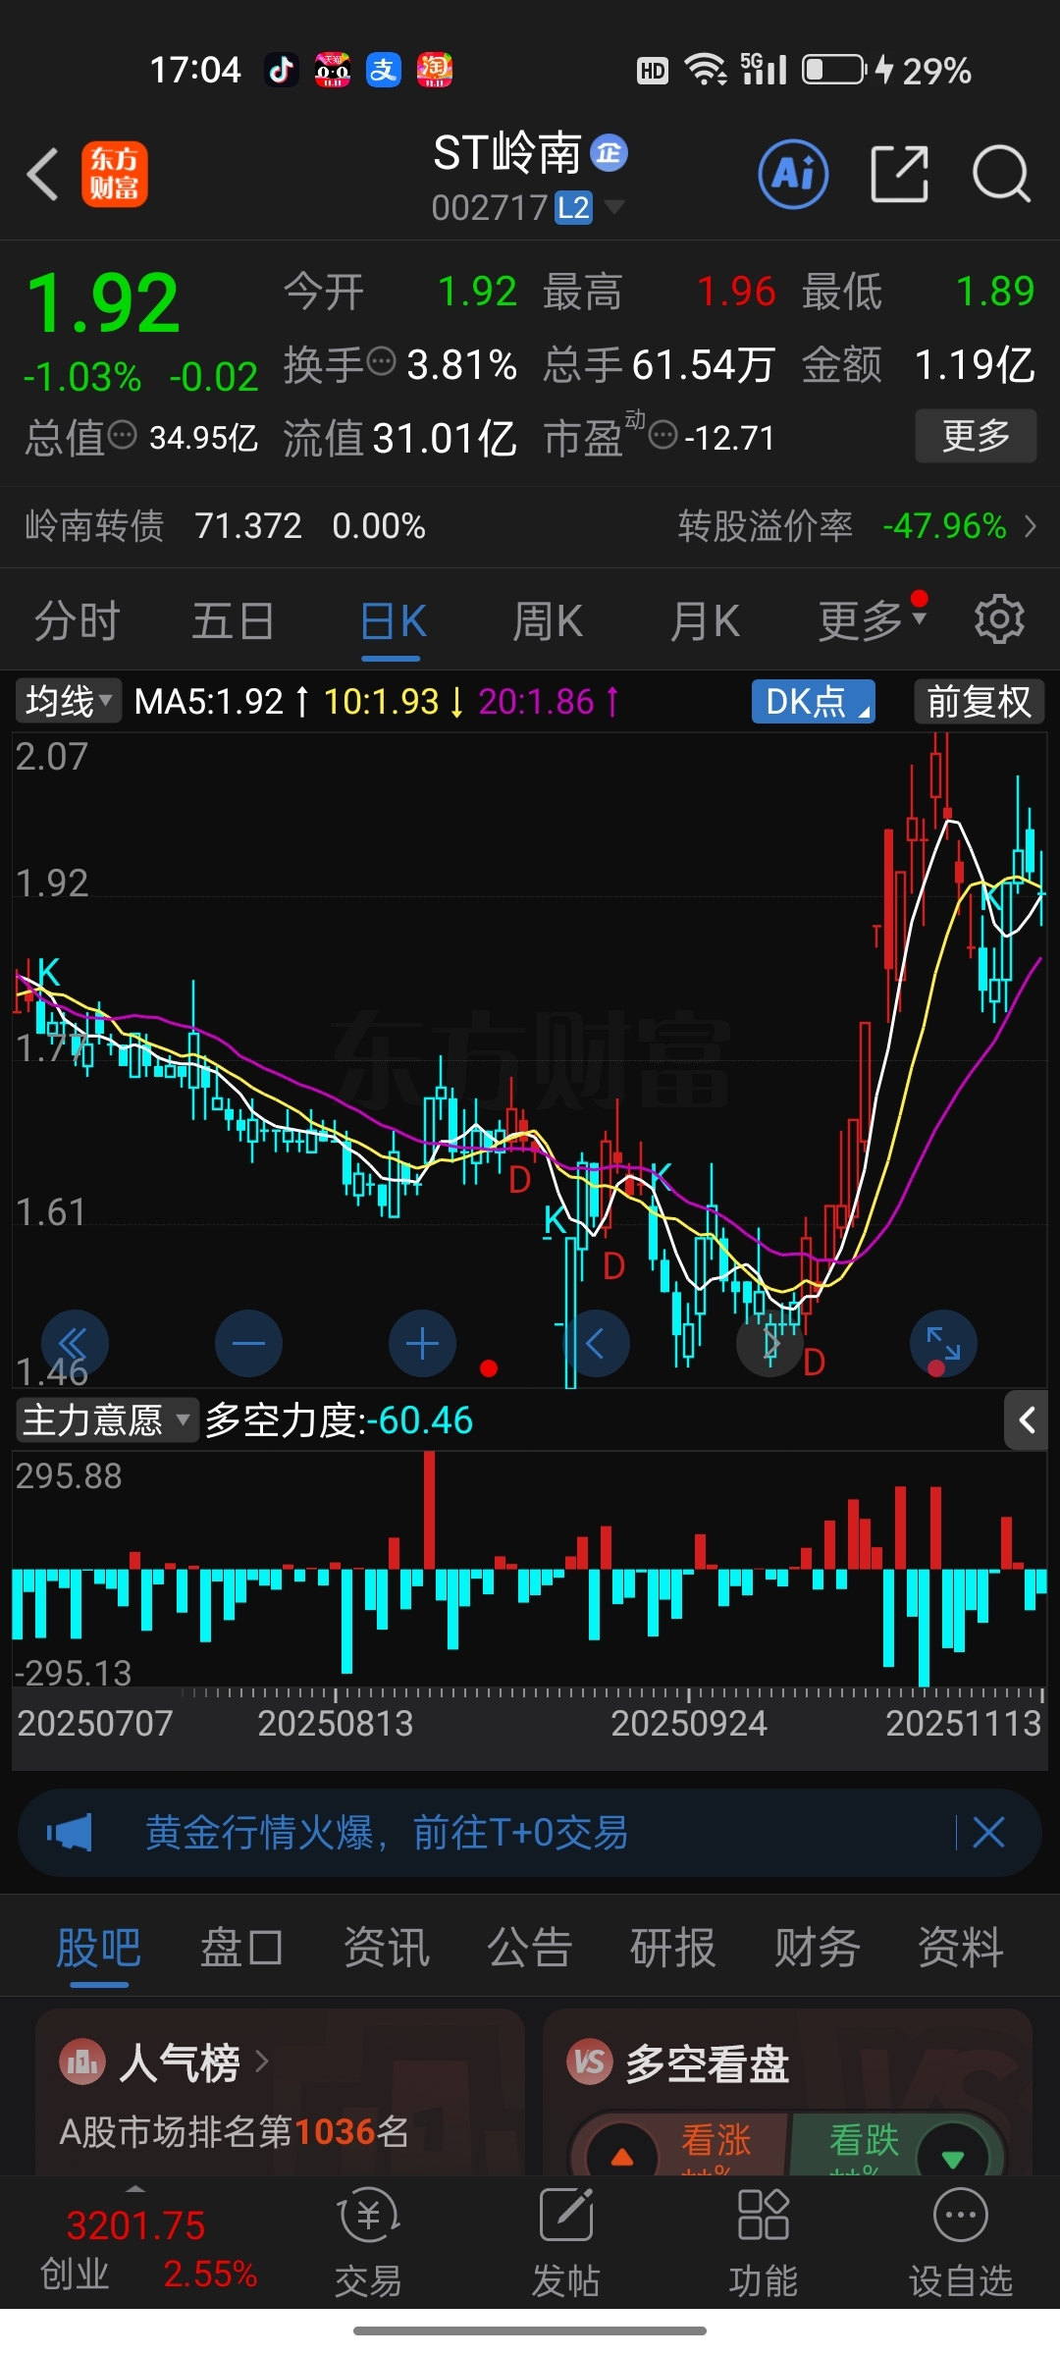This screenshot has width=1060, height=2356.
Task: Open the search magnifier icon
Action: pyautogui.click(x=1001, y=175)
